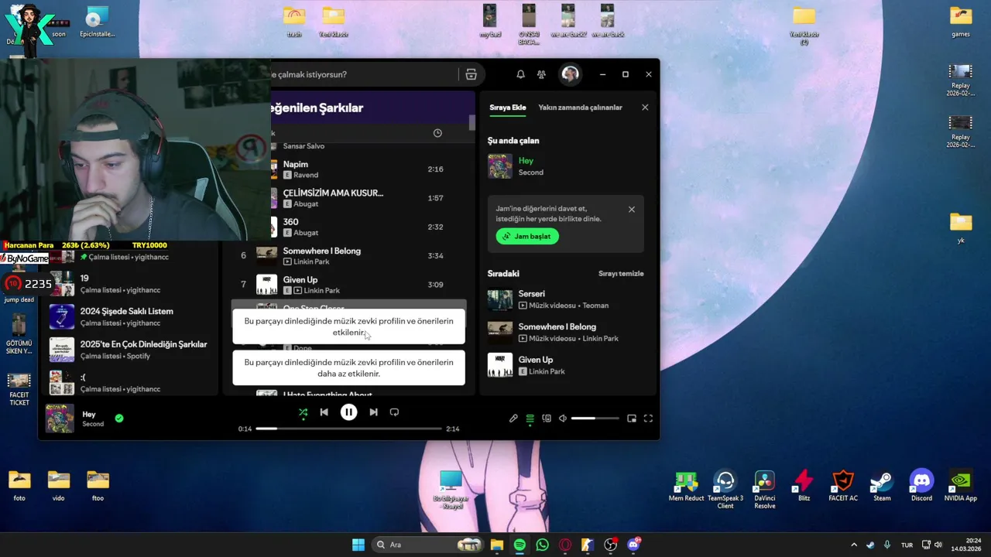Click the tracklist scrollbar thumb
The height and width of the screenshot is (557, 991).
(472, 123)
